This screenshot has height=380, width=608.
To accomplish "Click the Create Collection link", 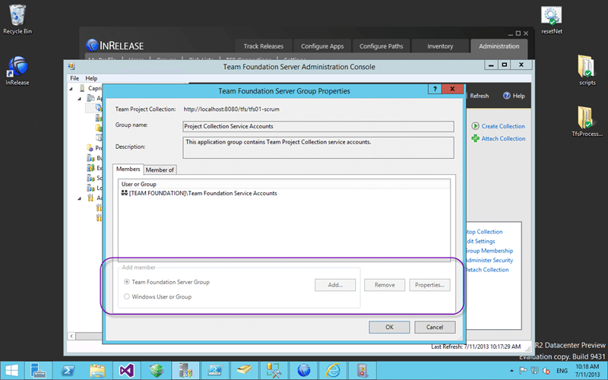I will point(503,126).
